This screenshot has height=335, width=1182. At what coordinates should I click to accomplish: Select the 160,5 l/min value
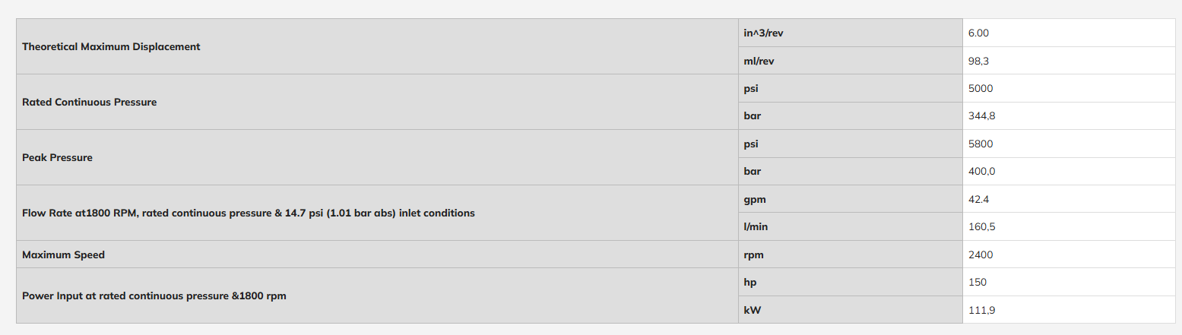click(x=981, y=227)
